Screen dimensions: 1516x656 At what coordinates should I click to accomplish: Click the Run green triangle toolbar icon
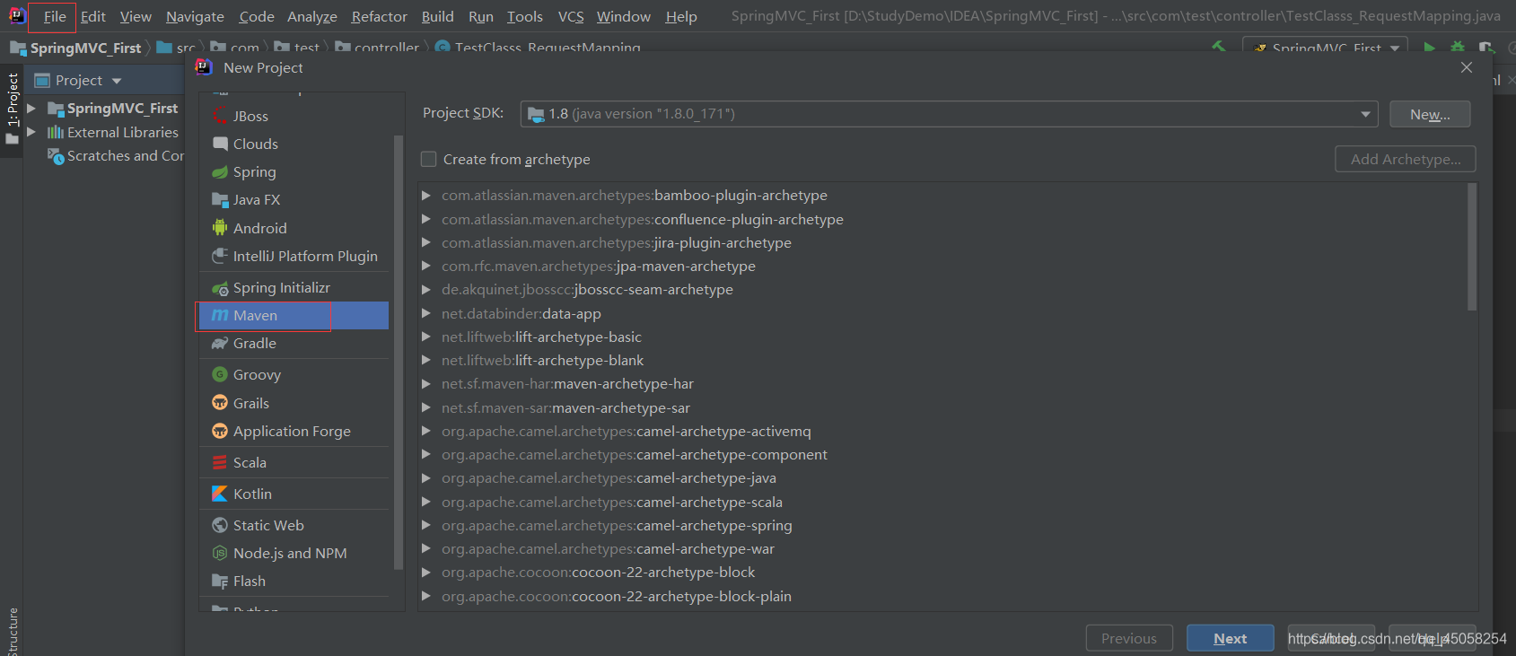[x=1429, y=47]
